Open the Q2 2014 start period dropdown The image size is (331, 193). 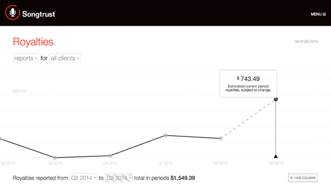click(83, 178)
